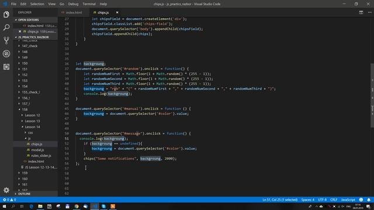Open the Go menu

(x=62, y=4)
